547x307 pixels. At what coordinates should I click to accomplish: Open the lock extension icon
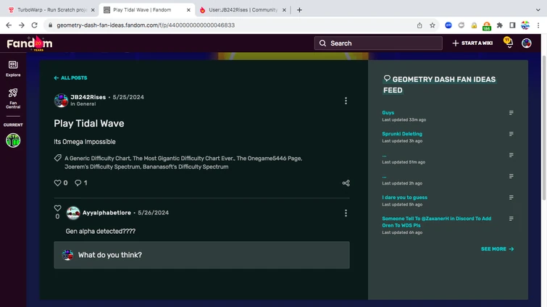474,25
